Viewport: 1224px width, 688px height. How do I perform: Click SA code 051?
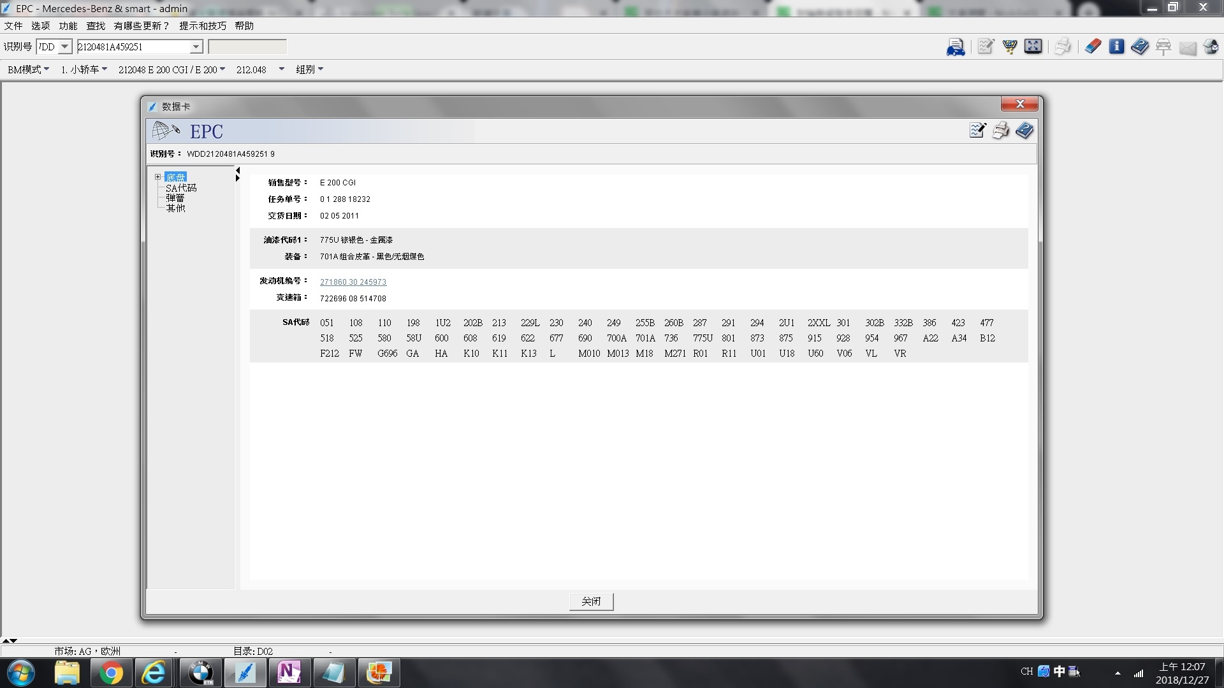pos(327,323)
